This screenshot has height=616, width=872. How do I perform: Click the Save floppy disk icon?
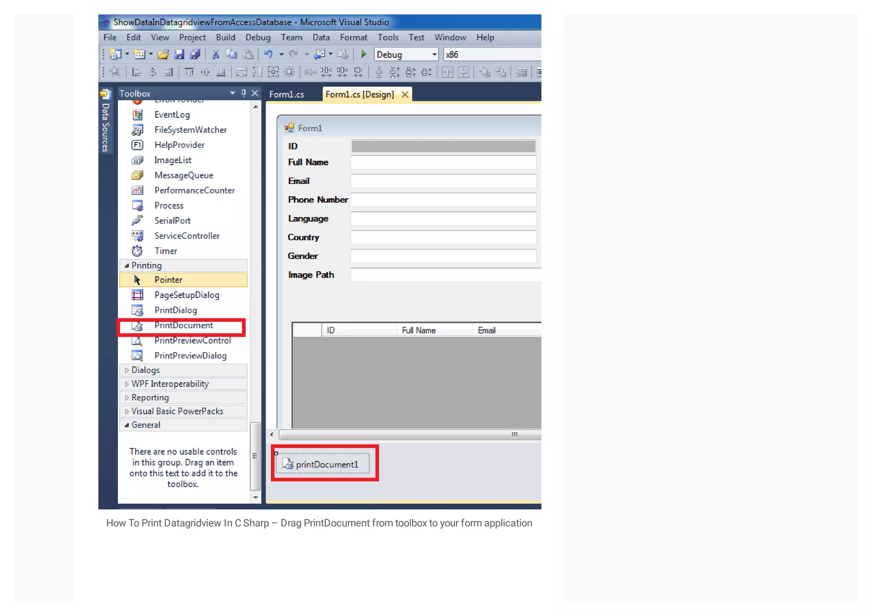point(179,54)
